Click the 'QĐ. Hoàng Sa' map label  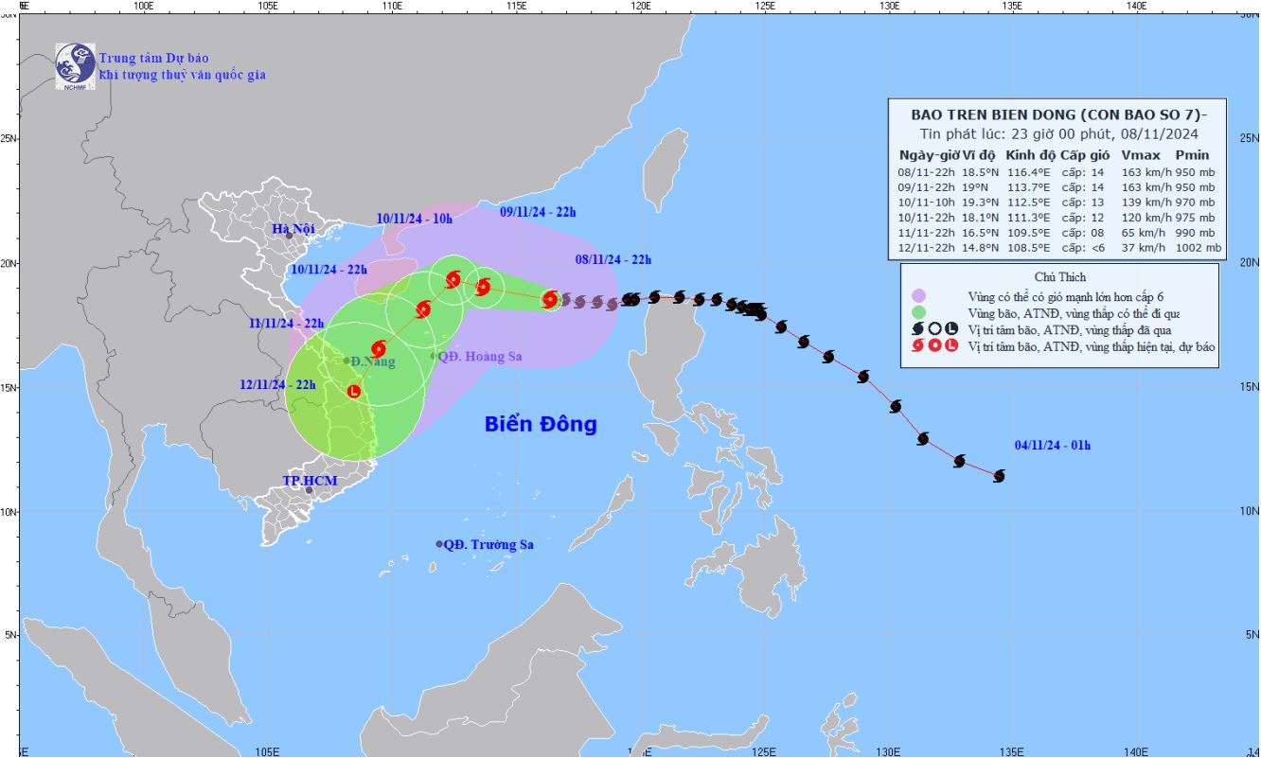point(480,357)
